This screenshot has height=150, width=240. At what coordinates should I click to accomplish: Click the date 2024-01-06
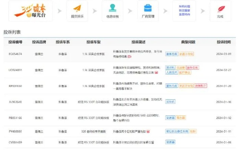point(224,142)
